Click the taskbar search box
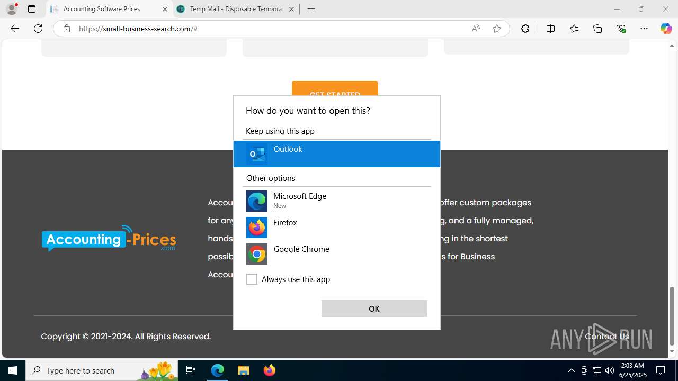 (102, 370)
